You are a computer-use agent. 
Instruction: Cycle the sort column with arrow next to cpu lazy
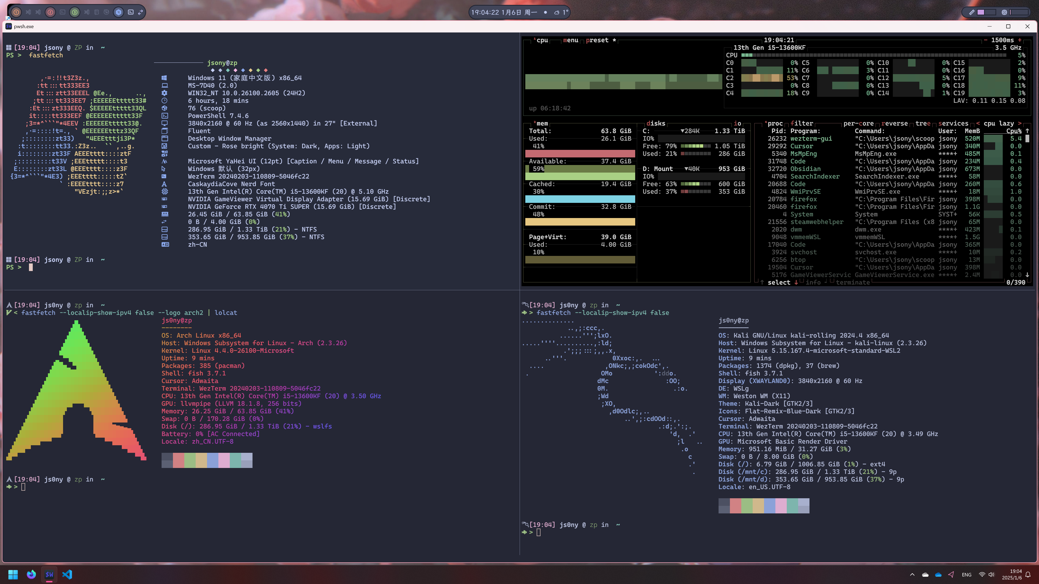1020,123
